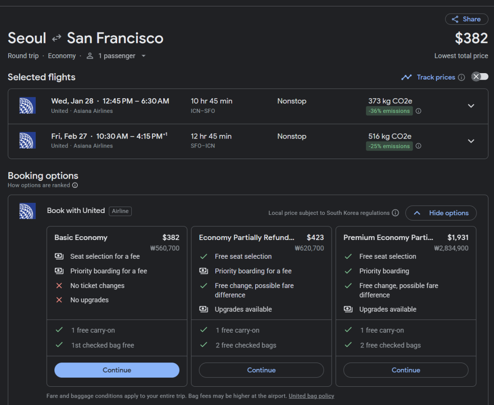This screenshot has width=494, height=405.
Task: Click info icon beside -36% emissions badge
Action: click(418, 111)
